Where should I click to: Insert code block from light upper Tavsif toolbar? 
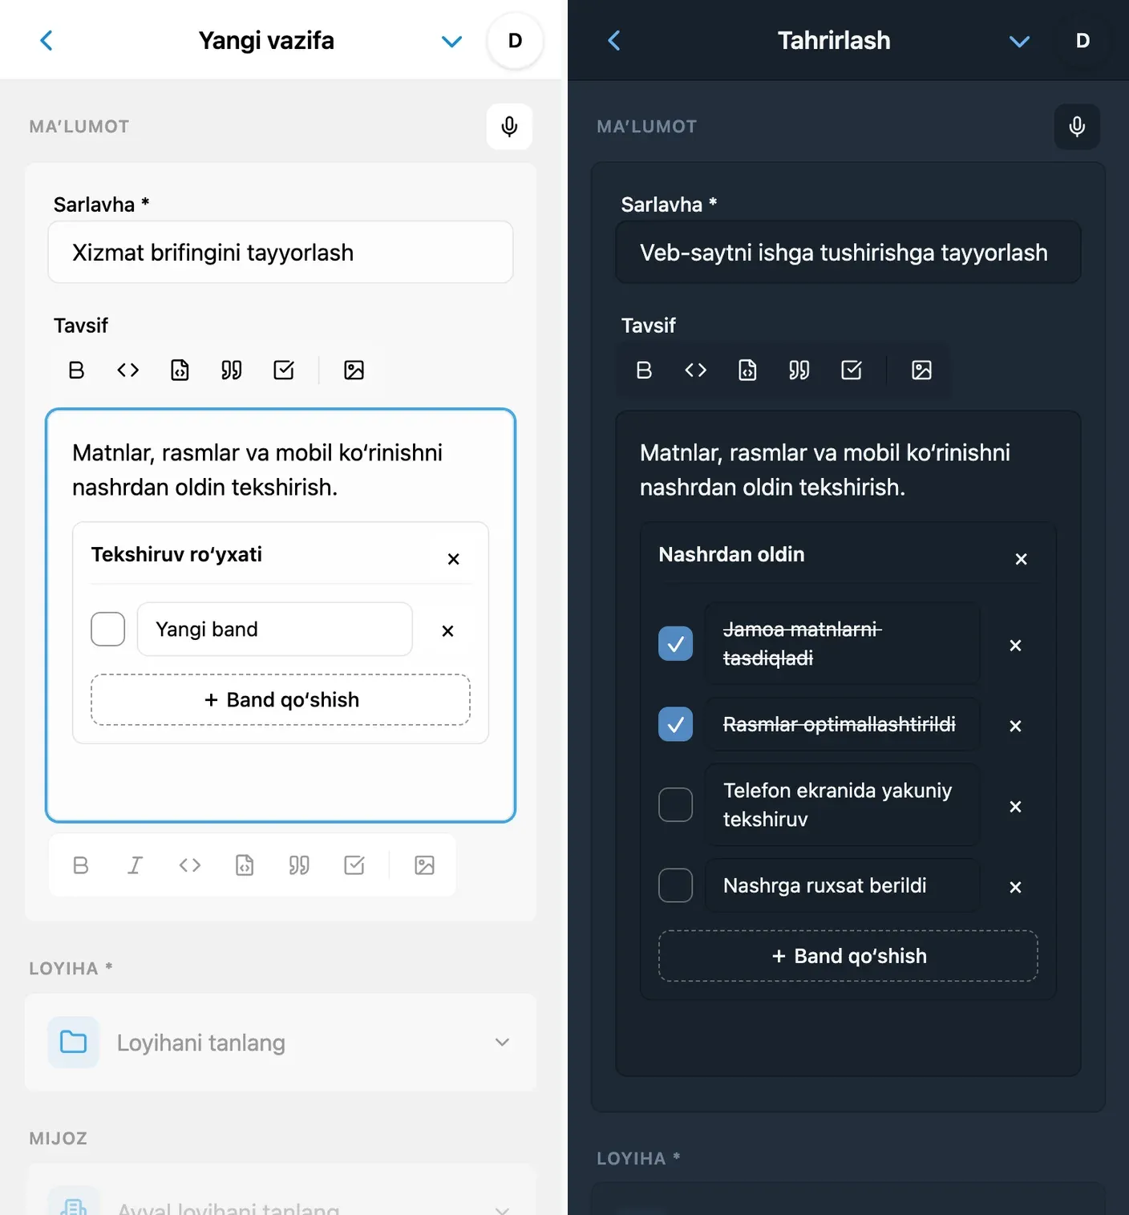[x=180, y=371]
